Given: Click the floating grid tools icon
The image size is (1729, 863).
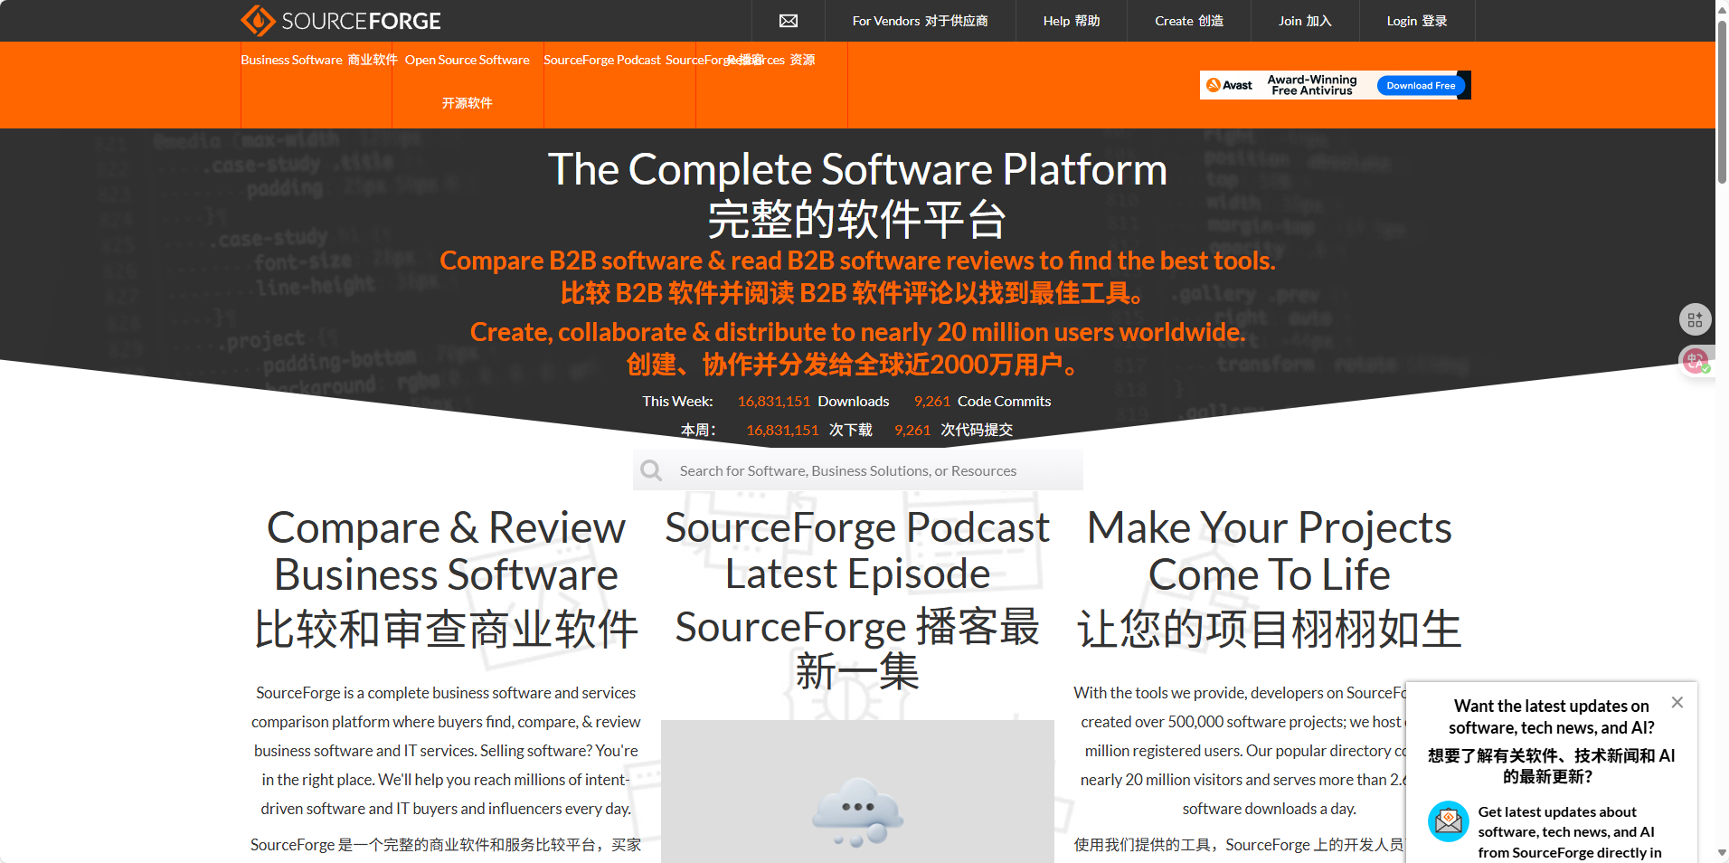Looking at the screenshot, I should coord(1695,319).
